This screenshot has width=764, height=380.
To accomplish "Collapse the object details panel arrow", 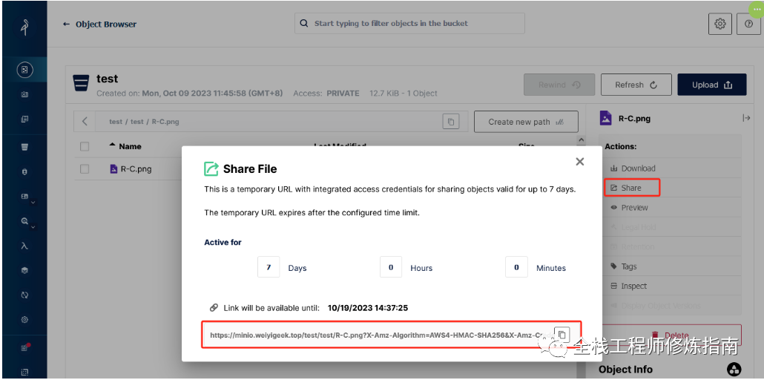I will click(x=746, y=117).
